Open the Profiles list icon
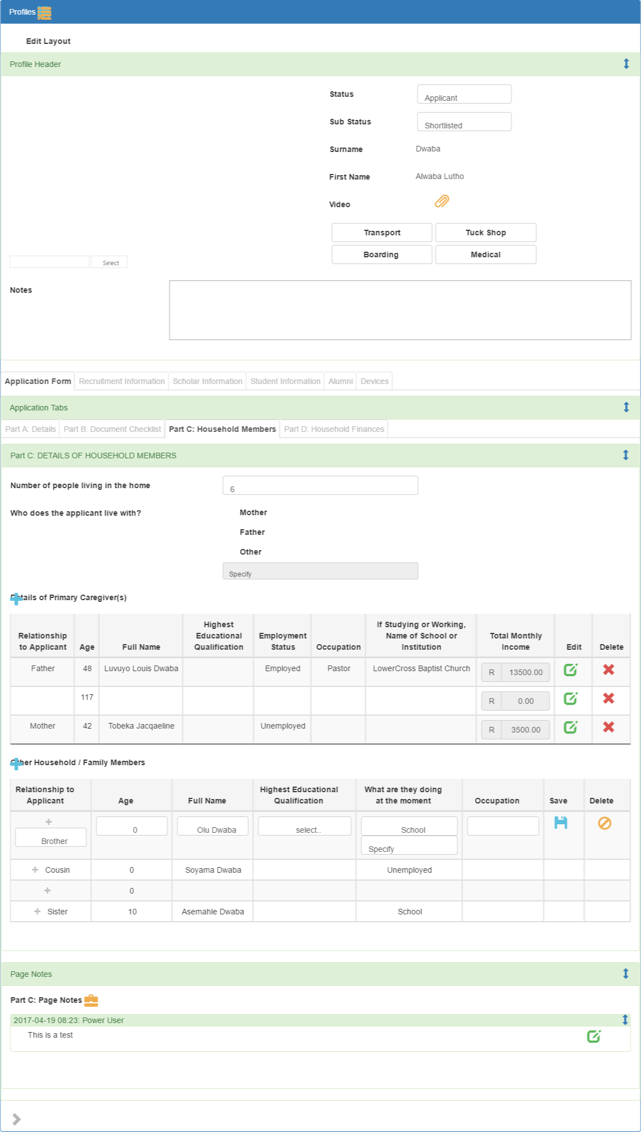The width and height of the screenshot is (641, 1143). point(44,12)
